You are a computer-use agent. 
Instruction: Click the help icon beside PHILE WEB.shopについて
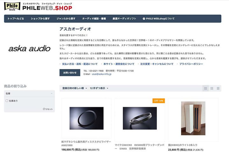click(x=144, y=19)
